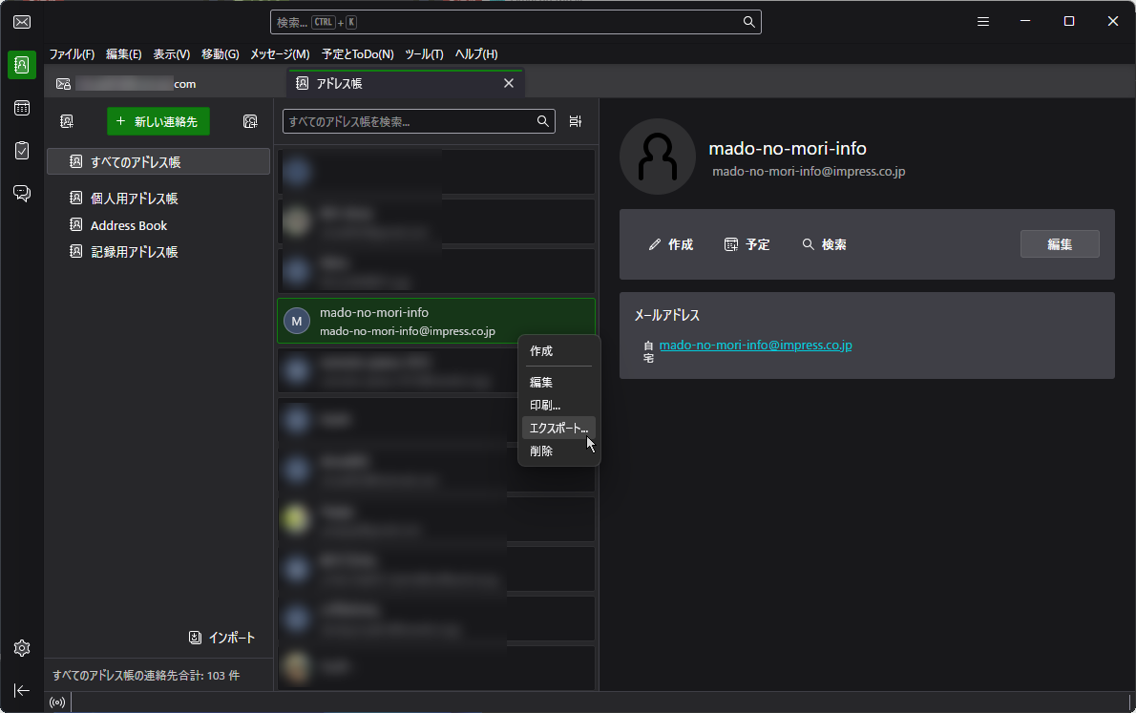Open the 予定とToDo(N) menu
This screenshot has width=1136, height=713.
(x=358, y=53)
